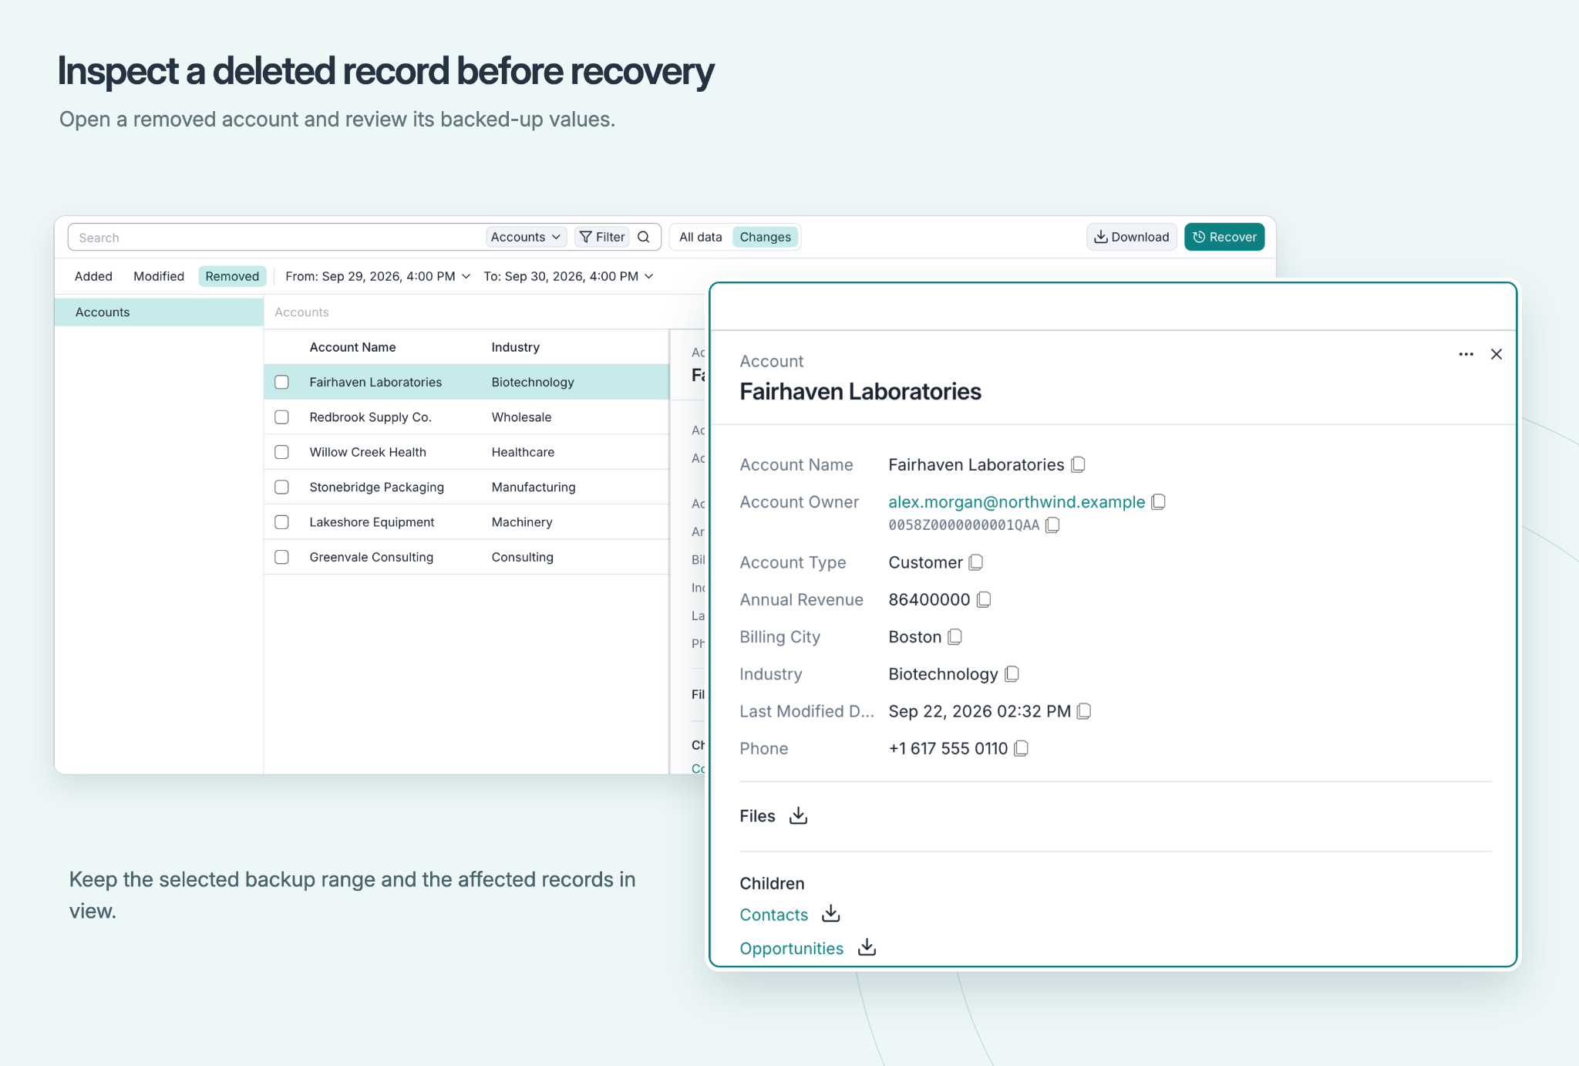
Task: Click the Recover button
Action: point(1224,237)
